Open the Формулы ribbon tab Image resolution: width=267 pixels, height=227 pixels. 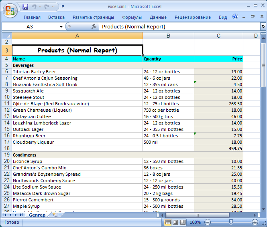click(132, 17)
